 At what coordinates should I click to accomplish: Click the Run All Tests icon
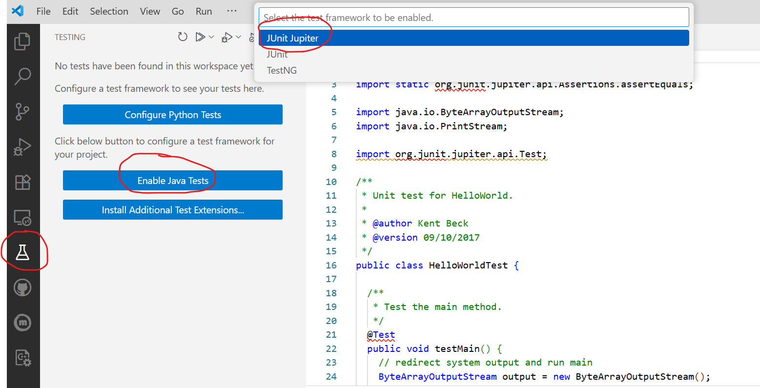200,37
